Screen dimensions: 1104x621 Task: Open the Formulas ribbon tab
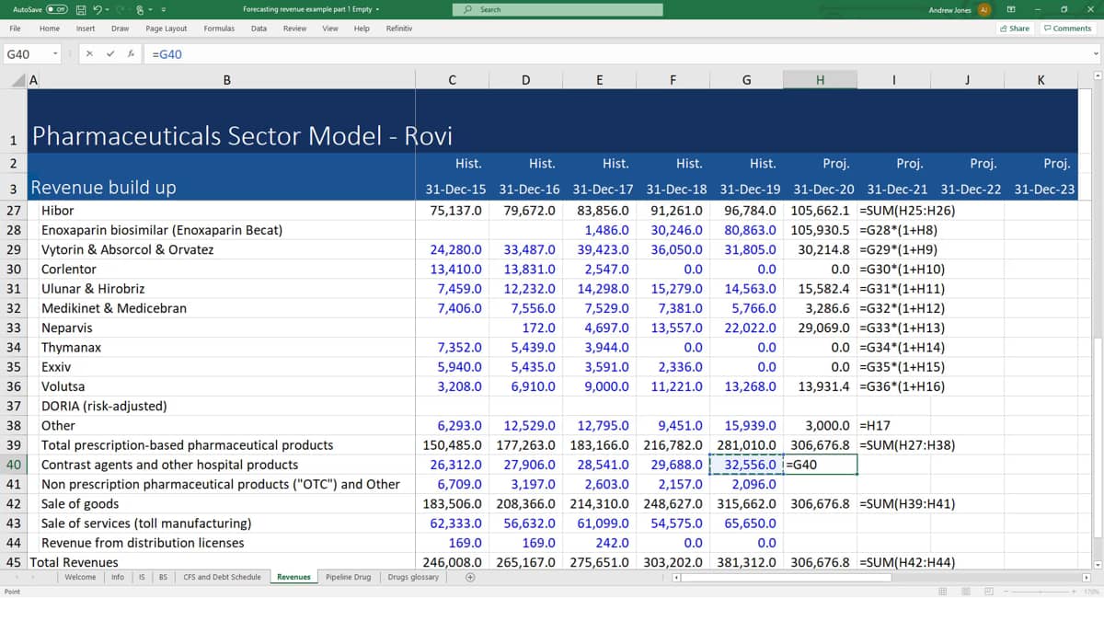click(219, 29)
